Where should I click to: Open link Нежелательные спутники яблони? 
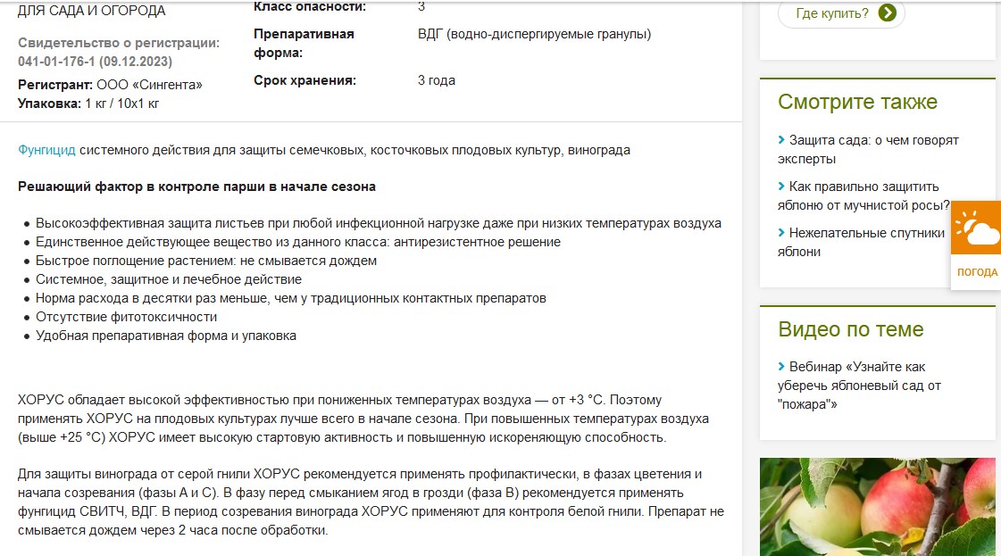click(x=861, y=243)
